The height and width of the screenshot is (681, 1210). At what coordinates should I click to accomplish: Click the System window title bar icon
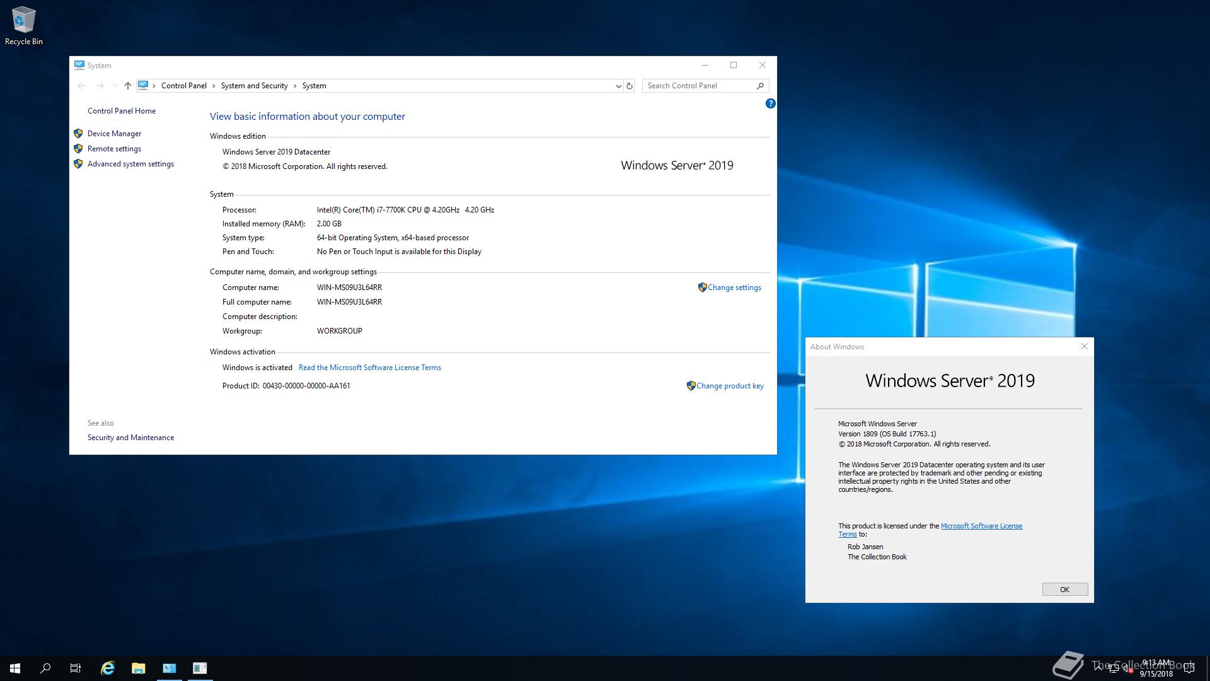tap(79, 65)
